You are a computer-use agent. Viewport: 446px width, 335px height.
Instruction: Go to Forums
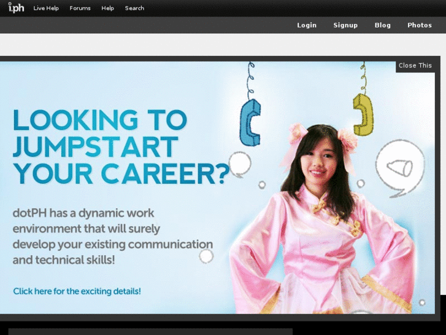tap(80, 8)
